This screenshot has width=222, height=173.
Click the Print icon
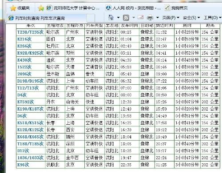(150, 18)
